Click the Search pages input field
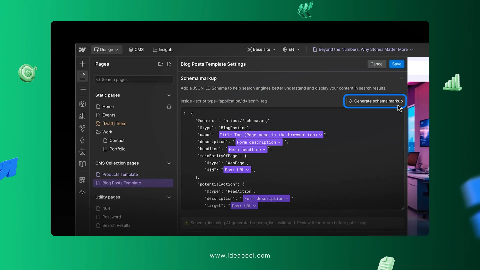Screen dimensions: 480x270 (x=133, y=79)
